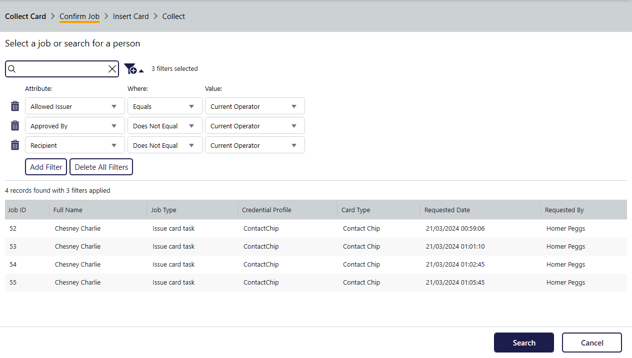Click Homer Peggs in job 55 row
This screenshot has height=358, width=632.
(565, 282)
